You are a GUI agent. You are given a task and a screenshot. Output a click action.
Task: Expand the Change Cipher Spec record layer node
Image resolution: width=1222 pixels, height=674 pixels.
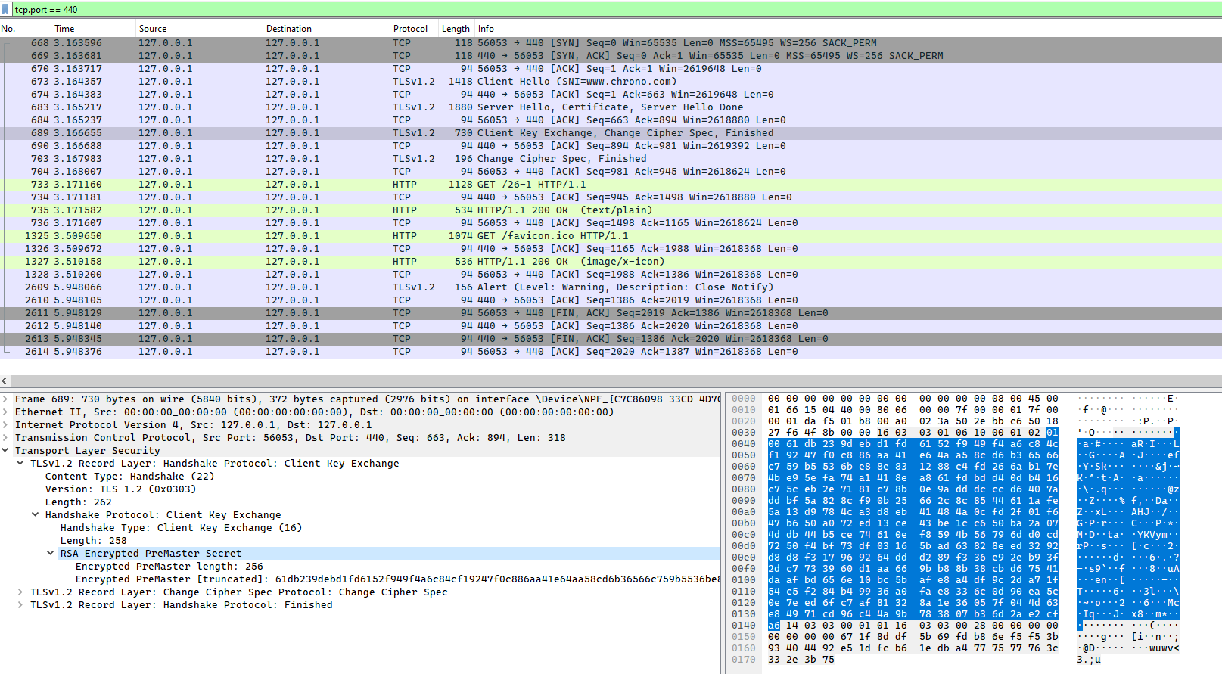(x=20, y=592)
